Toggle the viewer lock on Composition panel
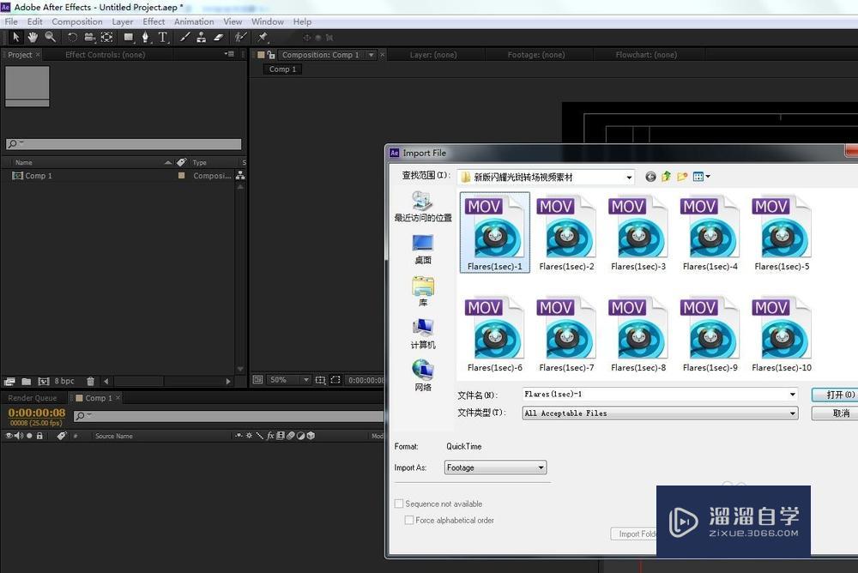858x573 pixels. [271, 55]
